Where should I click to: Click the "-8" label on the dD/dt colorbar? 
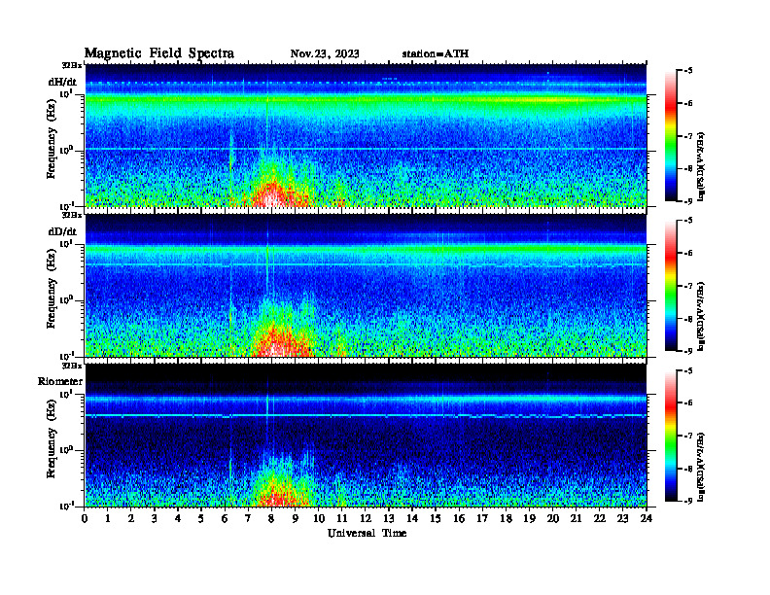688,319
